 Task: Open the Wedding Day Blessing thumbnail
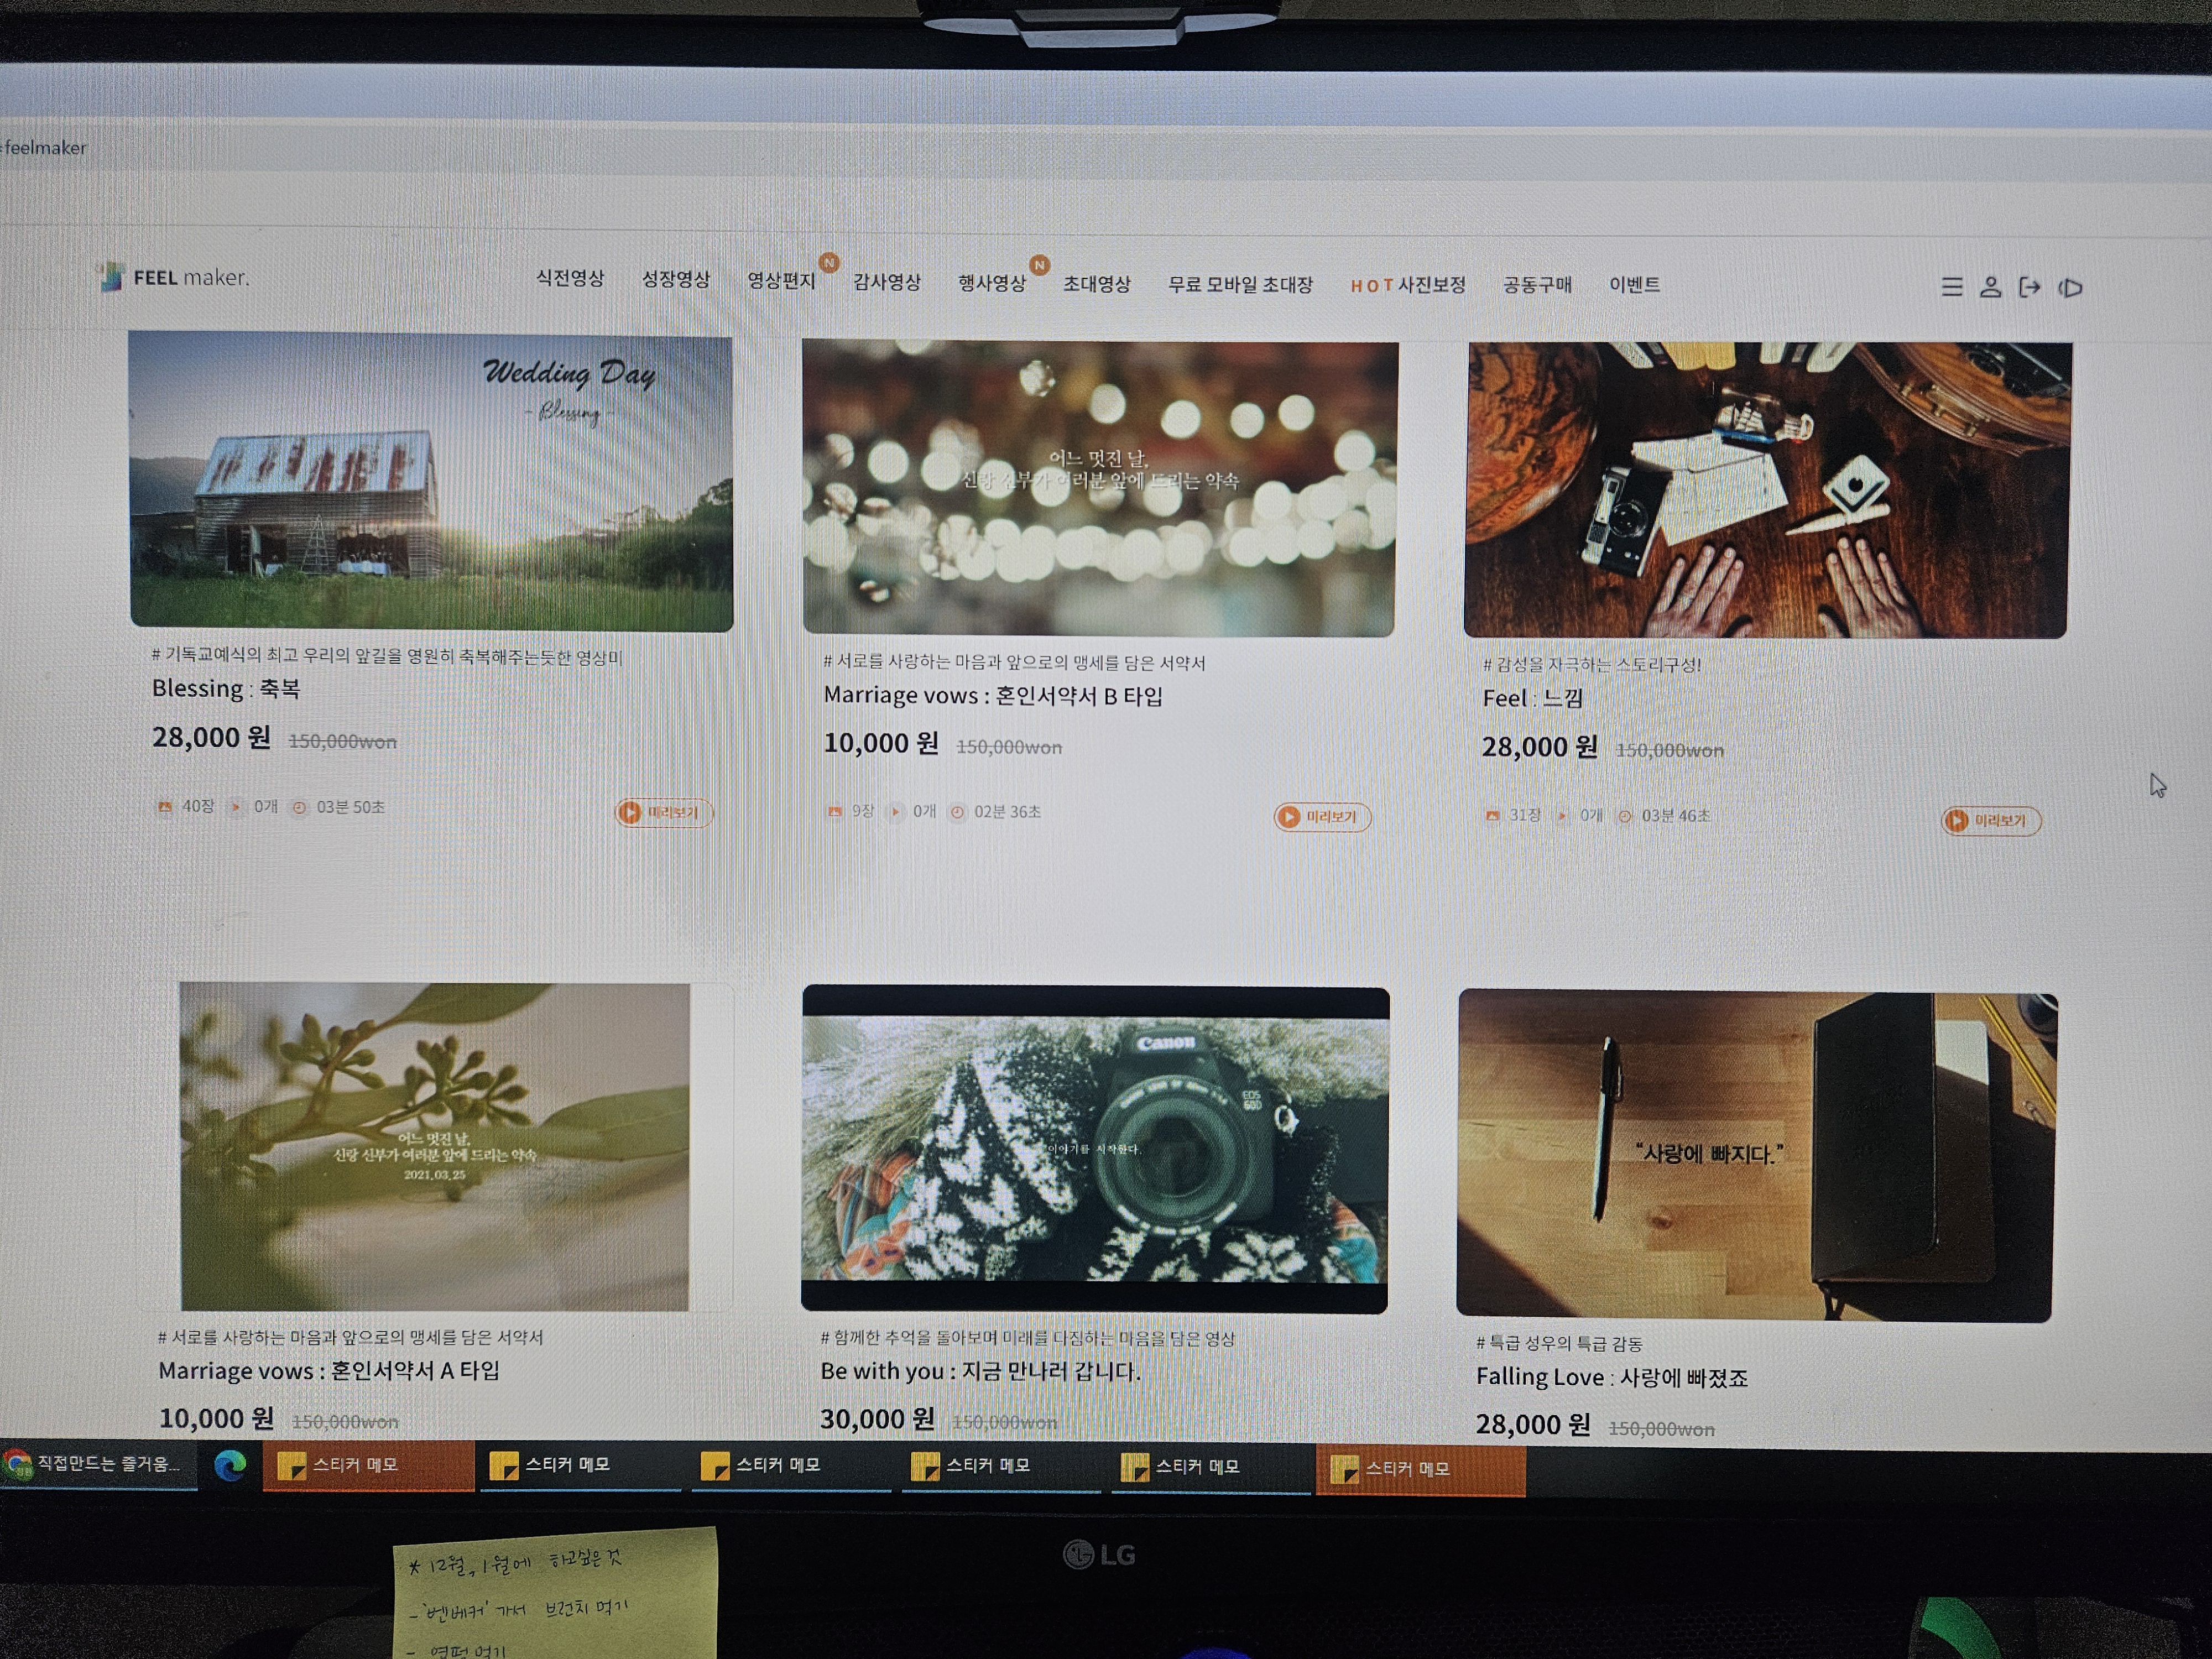coord(431,482)
